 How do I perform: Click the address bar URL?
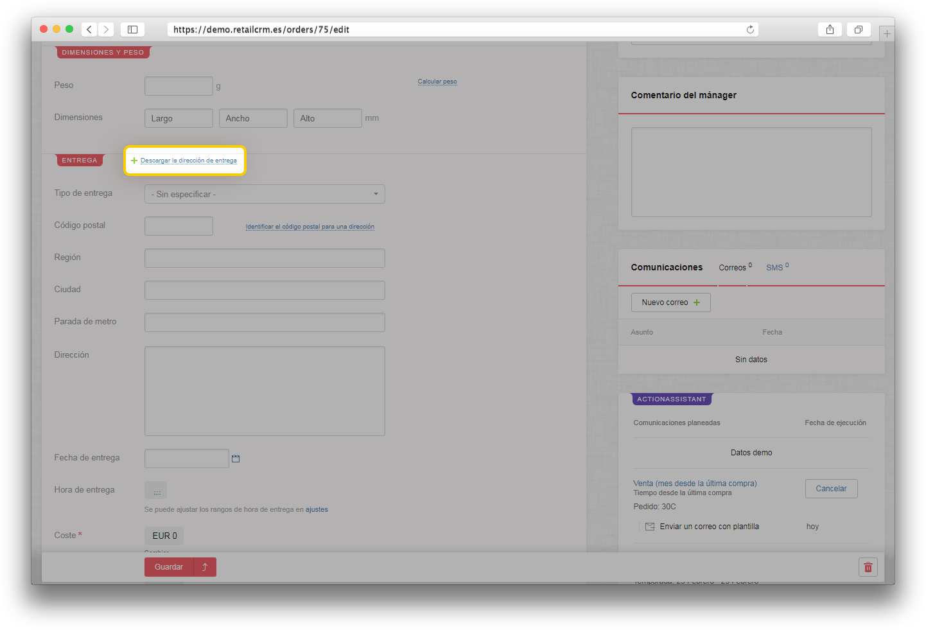coord(261,30)
